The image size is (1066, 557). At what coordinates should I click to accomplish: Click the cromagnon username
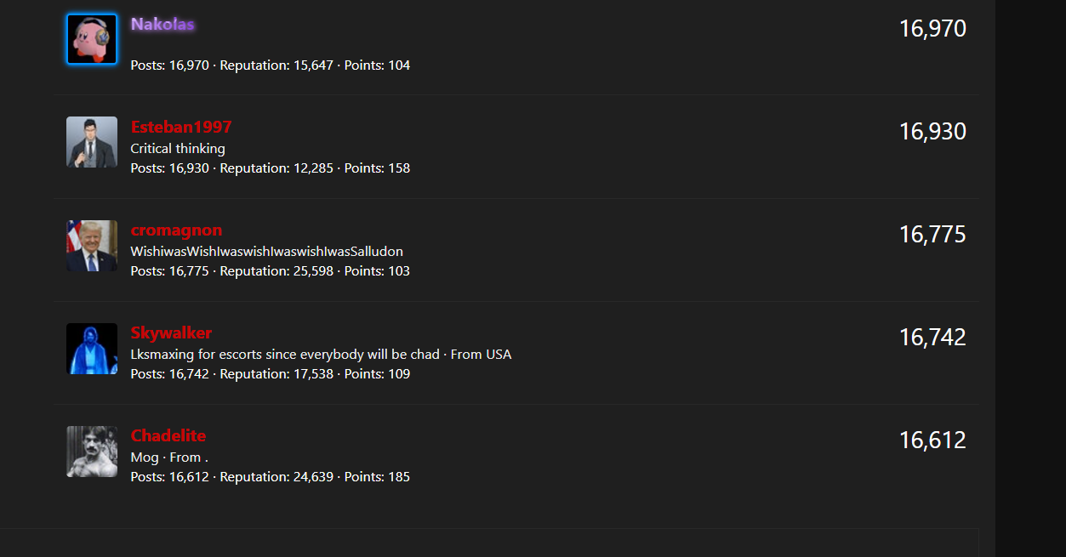pyautogui.click(x=176, y=230)
